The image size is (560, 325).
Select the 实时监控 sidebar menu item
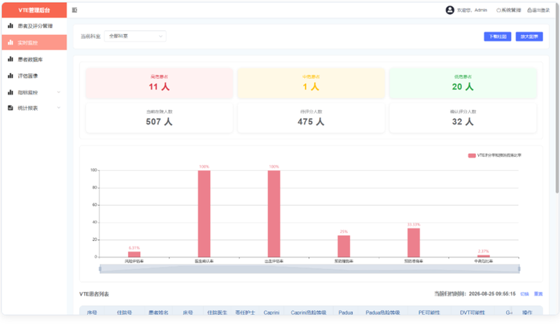click(x=34, y=43)
